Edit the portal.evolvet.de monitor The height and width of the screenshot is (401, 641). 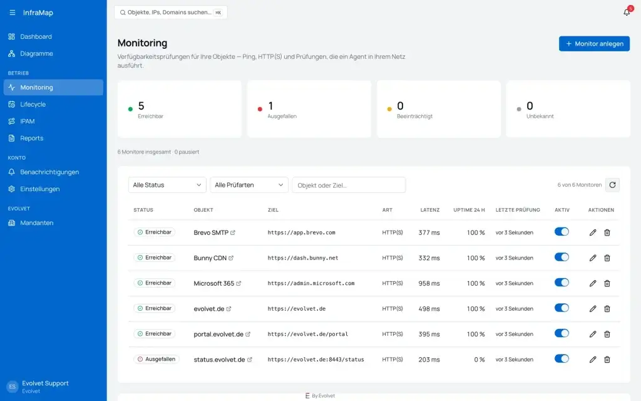pos(593,334)
